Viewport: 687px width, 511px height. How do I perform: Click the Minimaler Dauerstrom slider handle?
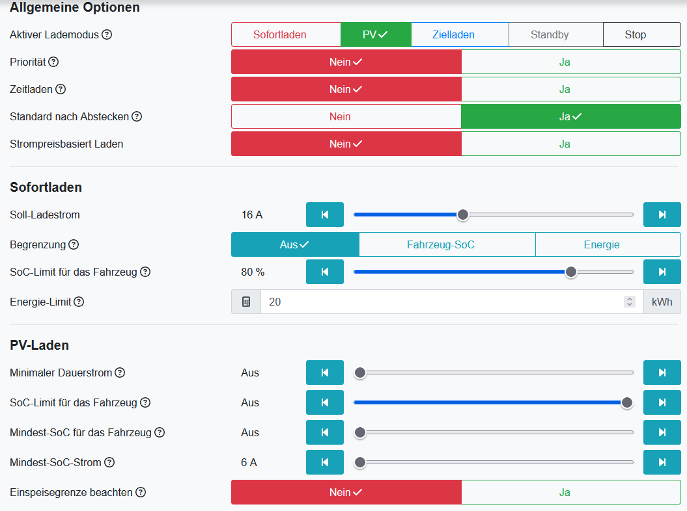point(360,373)
